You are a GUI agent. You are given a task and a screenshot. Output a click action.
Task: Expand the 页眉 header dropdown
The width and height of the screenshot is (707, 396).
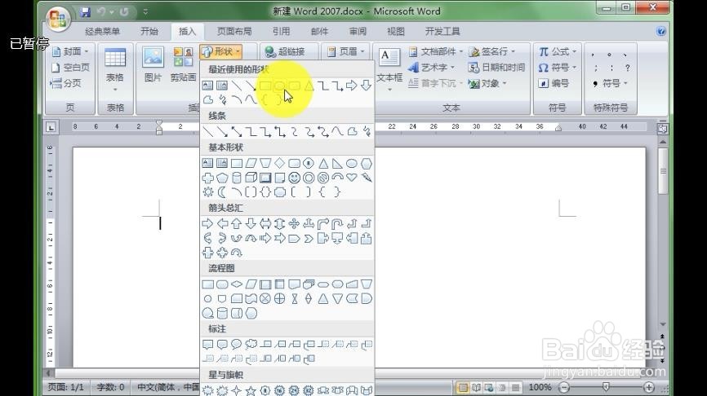[346, 52]
